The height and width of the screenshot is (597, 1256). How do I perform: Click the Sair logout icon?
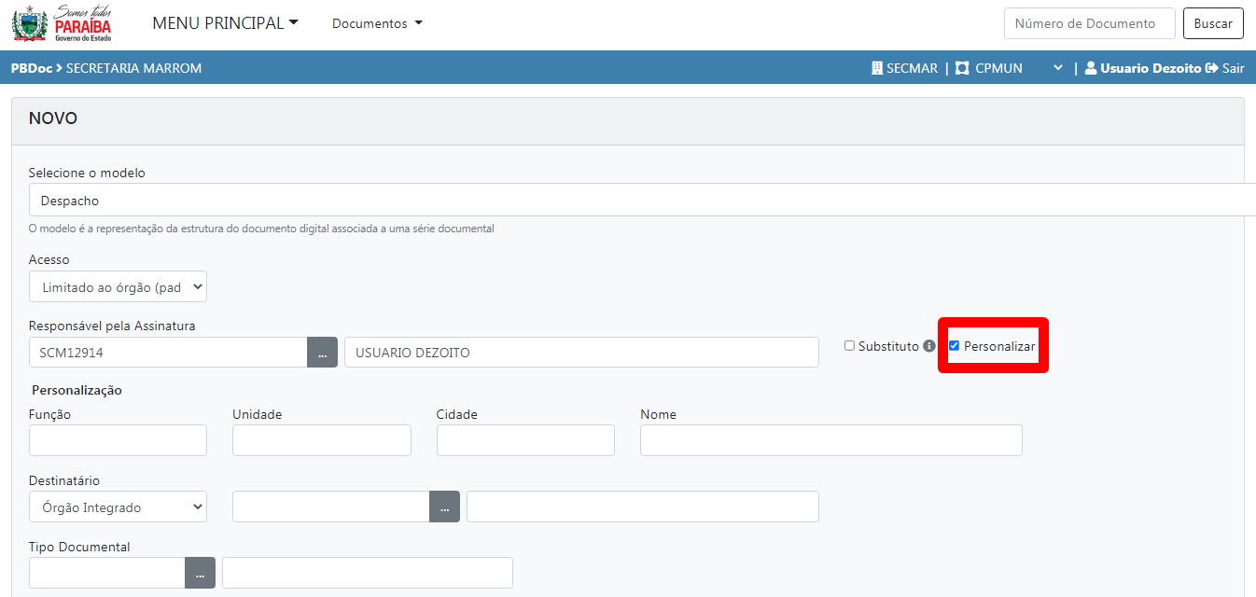1212,68
